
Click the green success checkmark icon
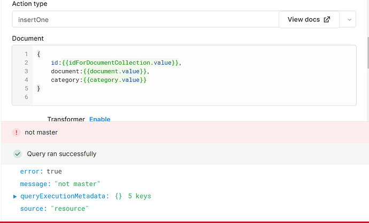tap(18, 154)
